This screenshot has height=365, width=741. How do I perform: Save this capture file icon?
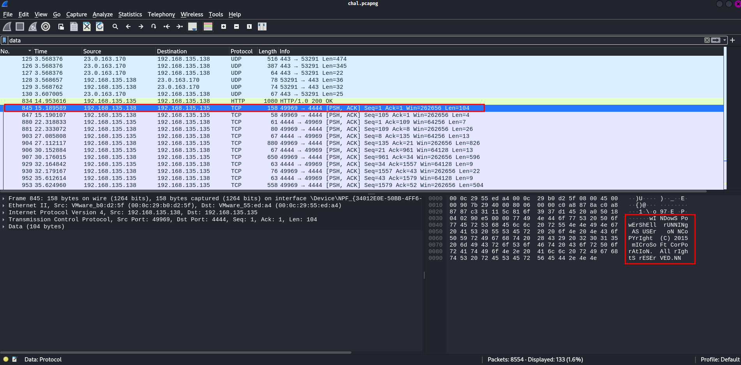(x=74, y=26)
